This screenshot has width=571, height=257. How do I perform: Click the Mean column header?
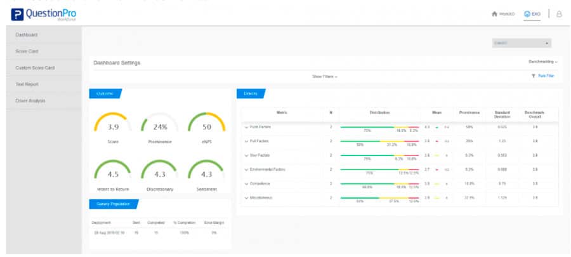point(436,113)
